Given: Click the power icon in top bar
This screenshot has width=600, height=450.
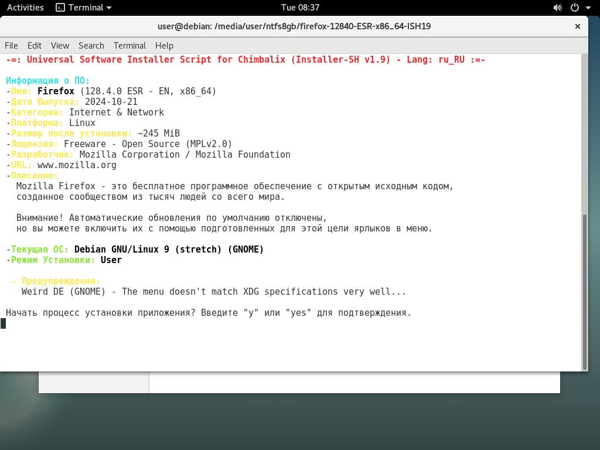Looking at the screenshot, I should pos(575,8).
